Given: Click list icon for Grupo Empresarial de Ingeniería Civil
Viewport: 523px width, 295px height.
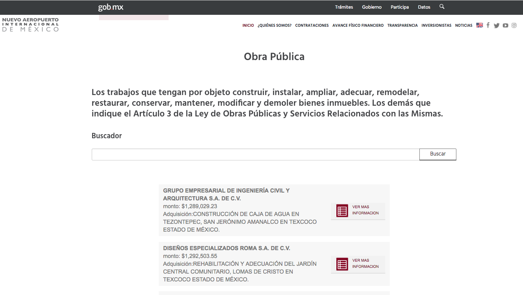Looking at the screenshot, I should point(342,211).
